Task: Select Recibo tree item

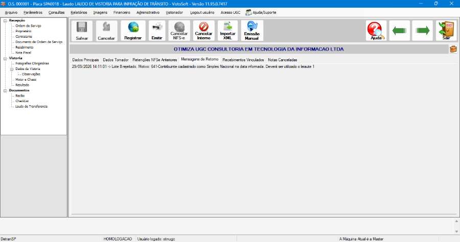Action: point(20,96)
